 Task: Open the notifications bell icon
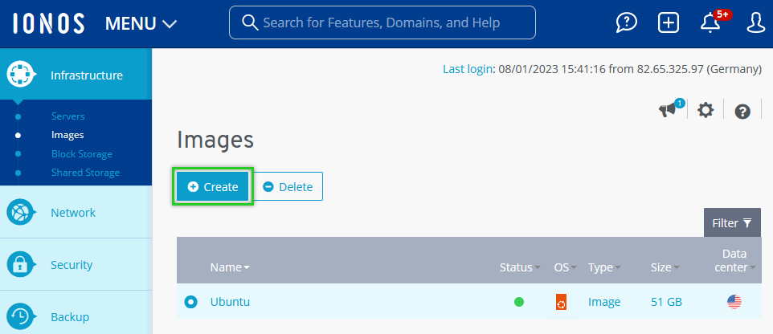(x=710, y=22)
